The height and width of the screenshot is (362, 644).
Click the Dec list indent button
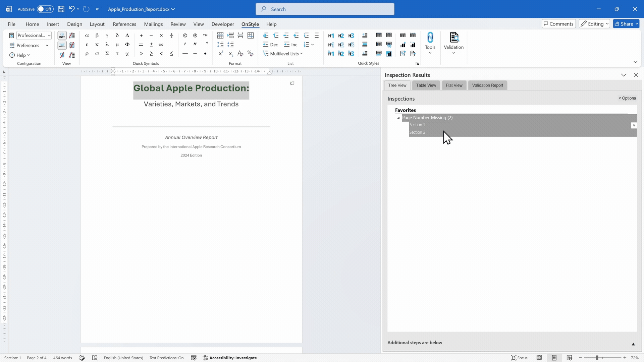[270, 45]
